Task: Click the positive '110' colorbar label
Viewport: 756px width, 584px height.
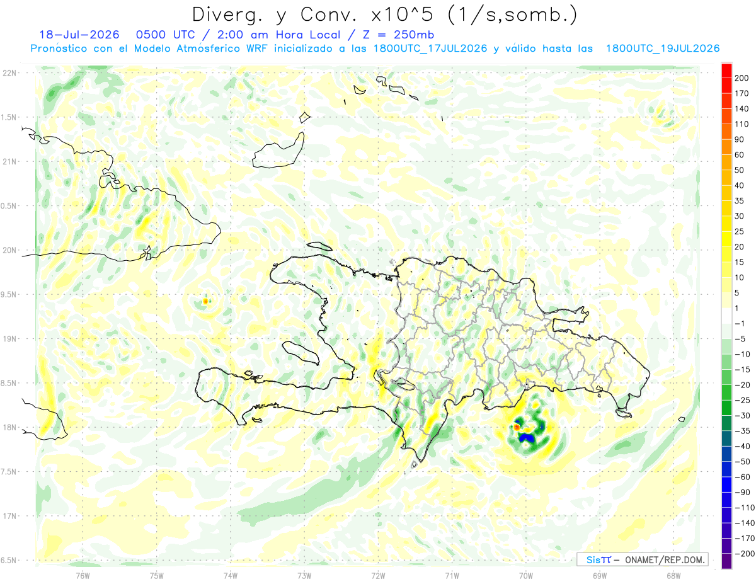Action: pyautogui.click(x=742, y=124)
